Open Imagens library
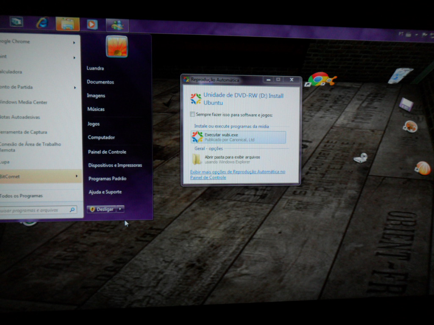Image resolution: width=434 pixels, height=325 pixels. [x=96, y=96]
